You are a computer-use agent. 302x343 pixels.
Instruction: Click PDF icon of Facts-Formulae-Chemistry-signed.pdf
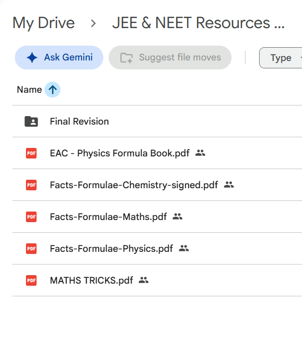[x=31, y=185]
